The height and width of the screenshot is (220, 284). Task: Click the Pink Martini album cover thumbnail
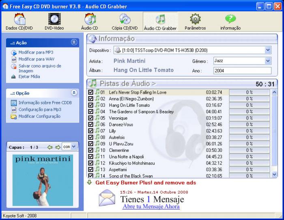[43, 180]
